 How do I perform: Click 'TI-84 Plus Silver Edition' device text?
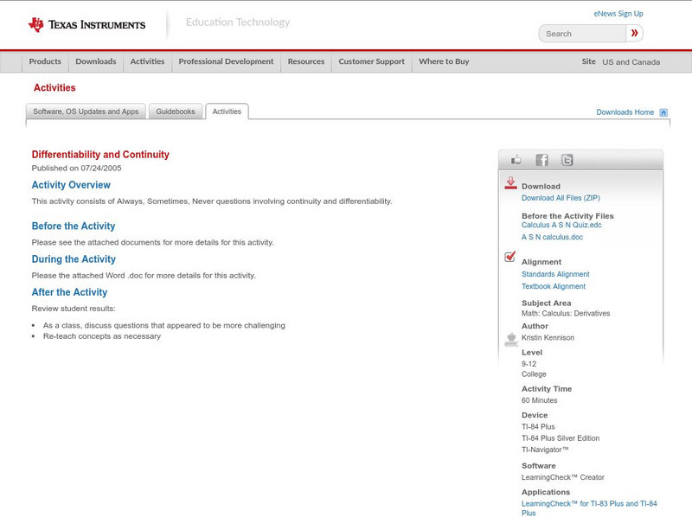(x=561, y=438)
